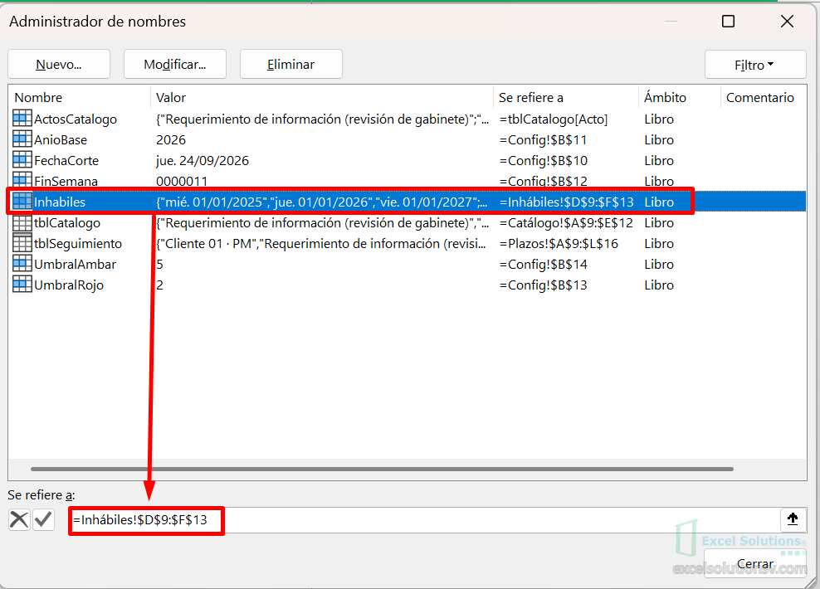
Task: Select the FinSemana name text
Action: pyautogui.click(x=66, y=181)
